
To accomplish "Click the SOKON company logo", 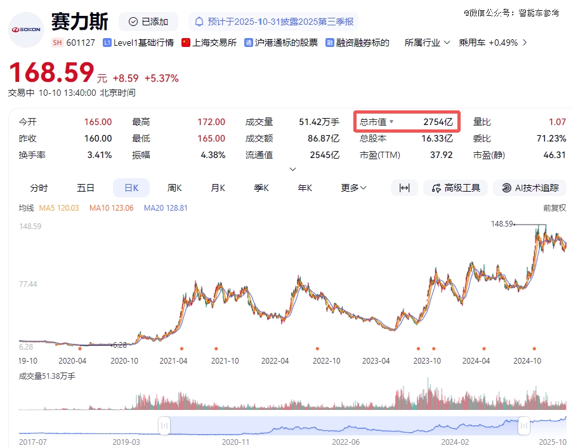I will tap(26, 30).
